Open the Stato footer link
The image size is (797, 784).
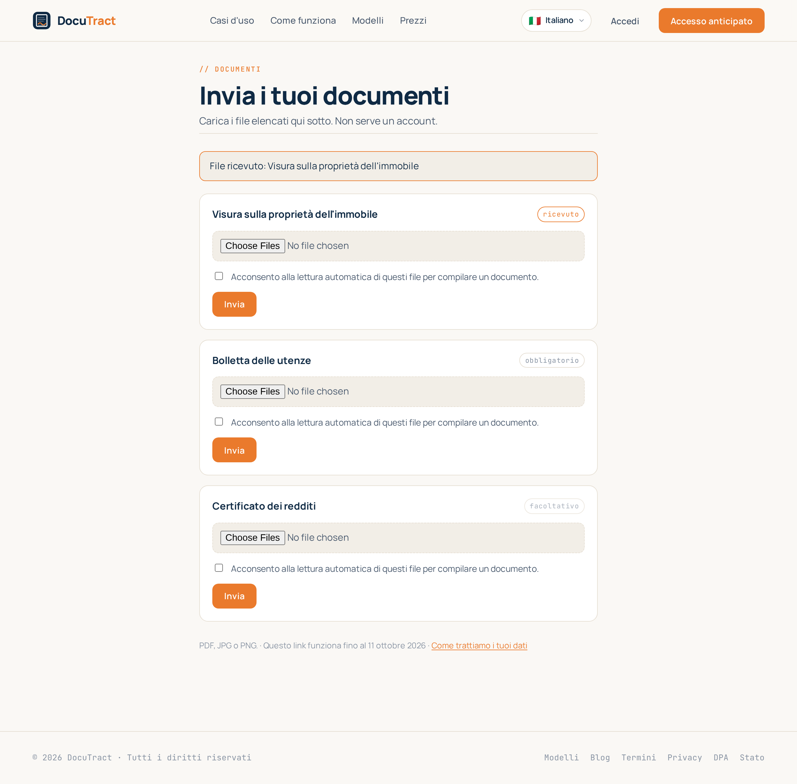[x=752, y=758]
